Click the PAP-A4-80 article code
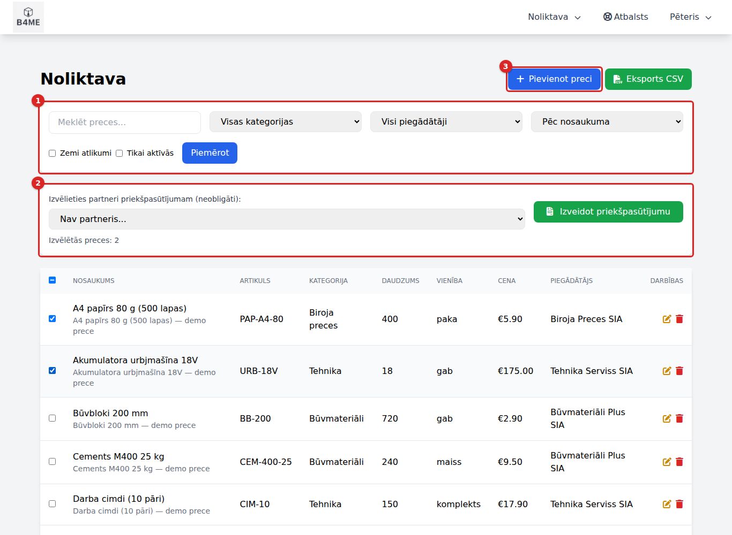The image size is (732, 535). click(262, 319)
